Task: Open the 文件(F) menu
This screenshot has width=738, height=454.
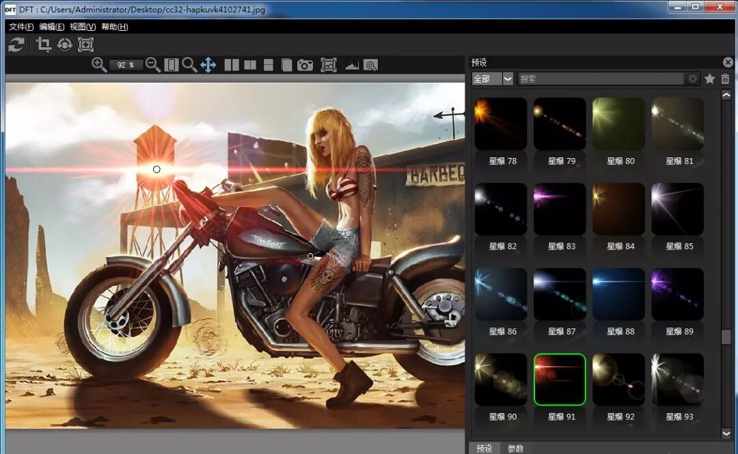Action: pos(21,27)
